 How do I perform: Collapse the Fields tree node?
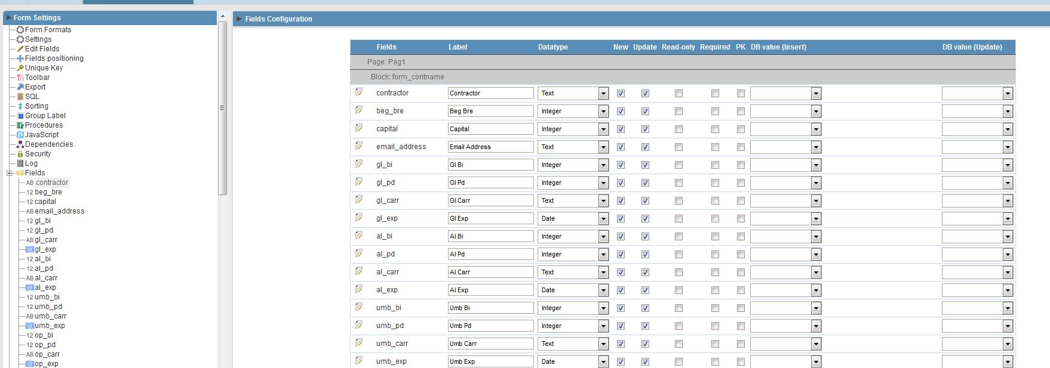pos(9,173)
